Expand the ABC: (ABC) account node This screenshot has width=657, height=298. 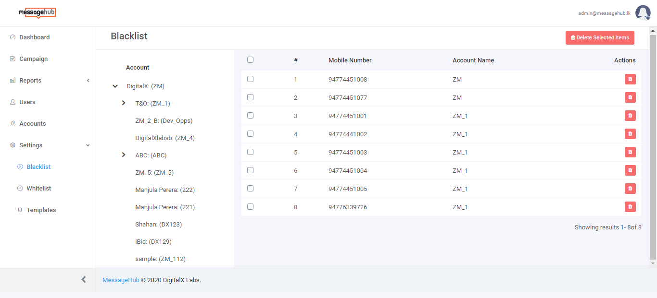coord(124,155)
